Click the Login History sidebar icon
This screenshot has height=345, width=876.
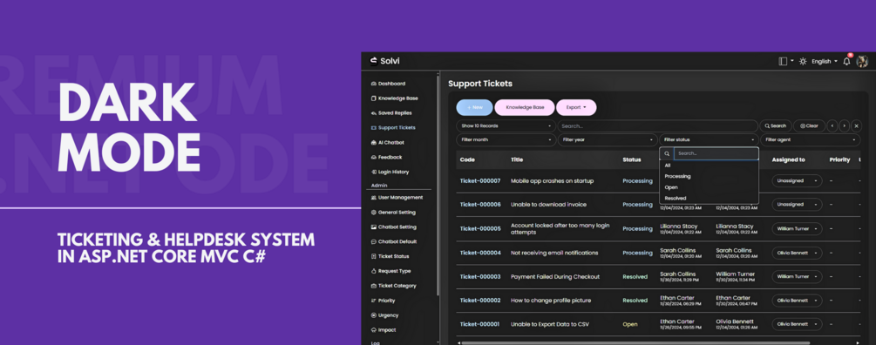tap(374, 172)
